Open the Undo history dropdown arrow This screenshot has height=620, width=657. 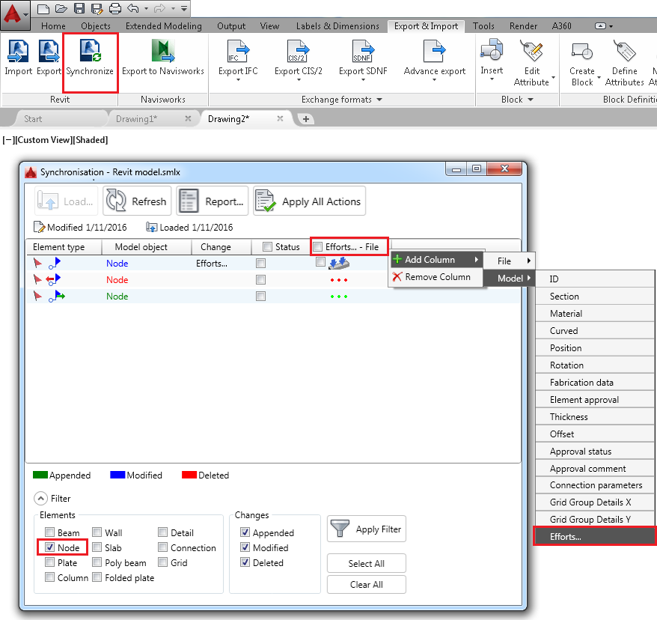(146, 8)
